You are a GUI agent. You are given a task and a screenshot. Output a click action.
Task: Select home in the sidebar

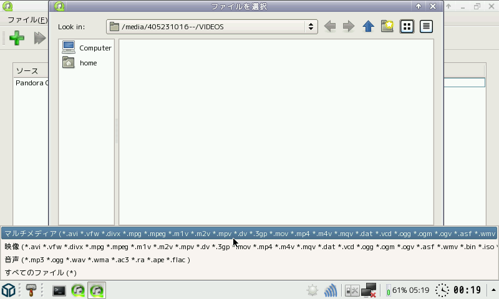coord(80,62)
